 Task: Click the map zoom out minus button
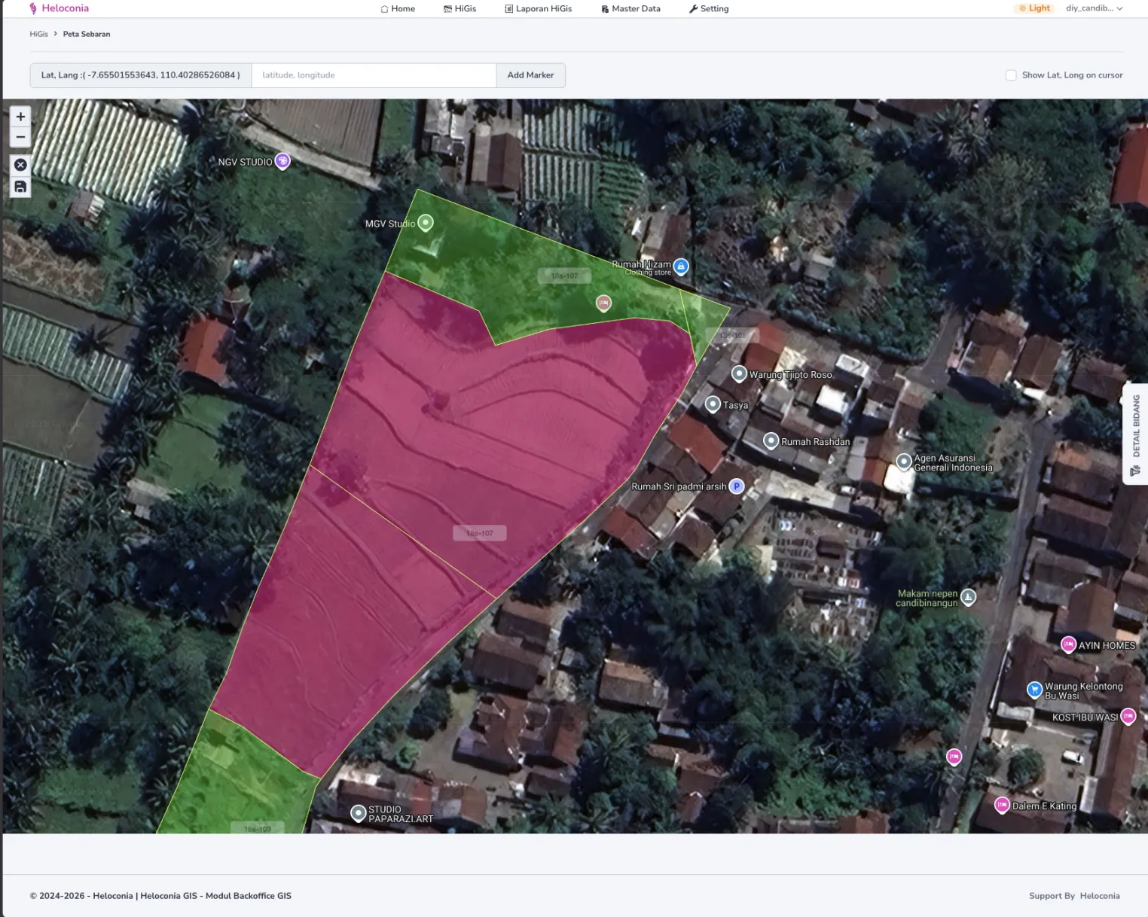pyautogui.click(x=20, y=137)
